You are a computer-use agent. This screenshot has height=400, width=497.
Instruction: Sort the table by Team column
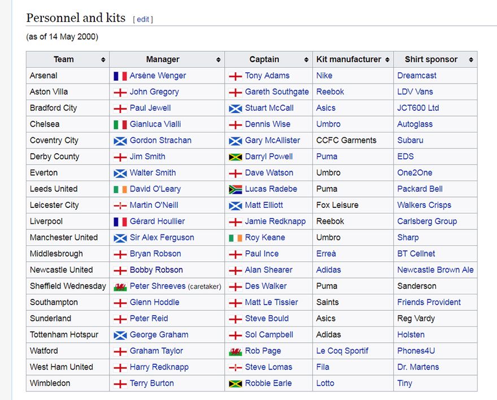[103, 59]
